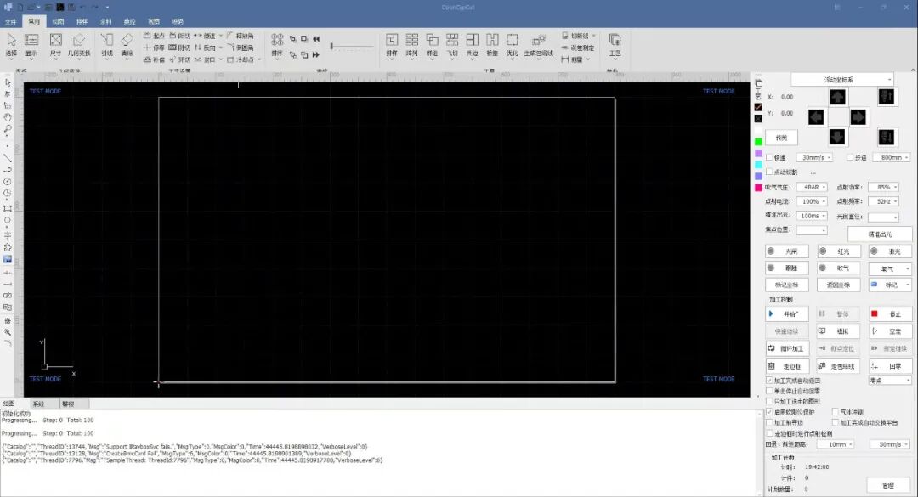Open the 85% pulse power dropdown

(x=883, y=187)
